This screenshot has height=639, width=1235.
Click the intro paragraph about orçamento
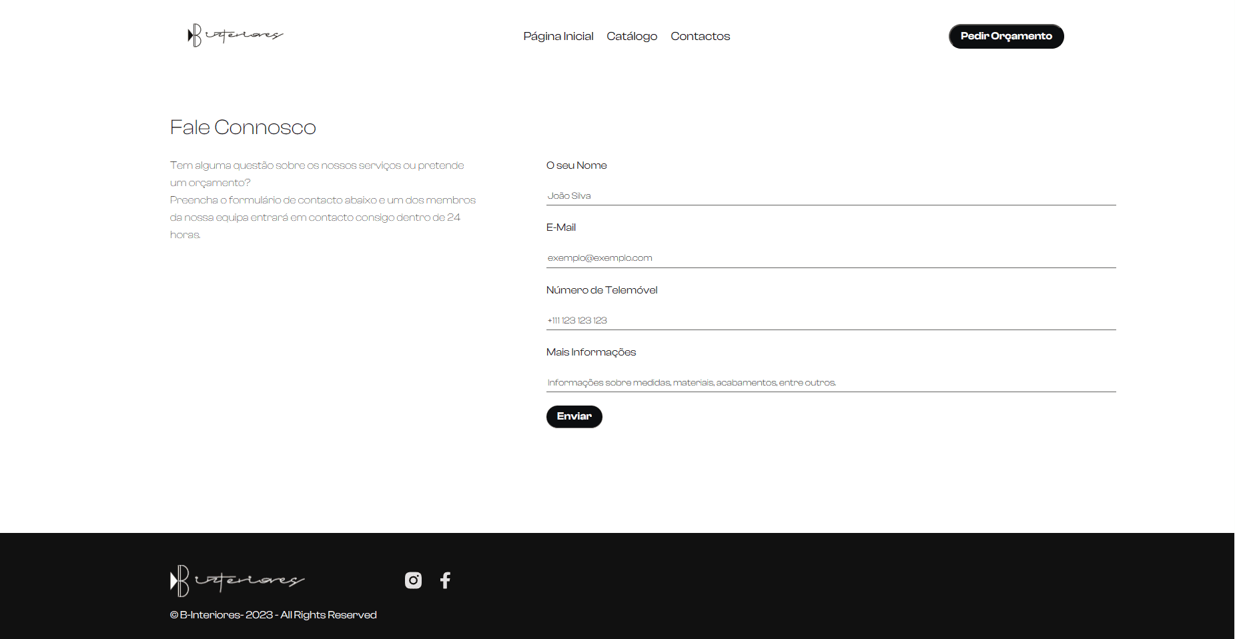tap(323, 200)
